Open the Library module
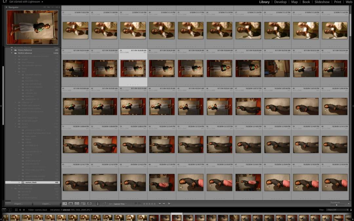This screenshot has height=221, width=354. [x=265, y=2]
